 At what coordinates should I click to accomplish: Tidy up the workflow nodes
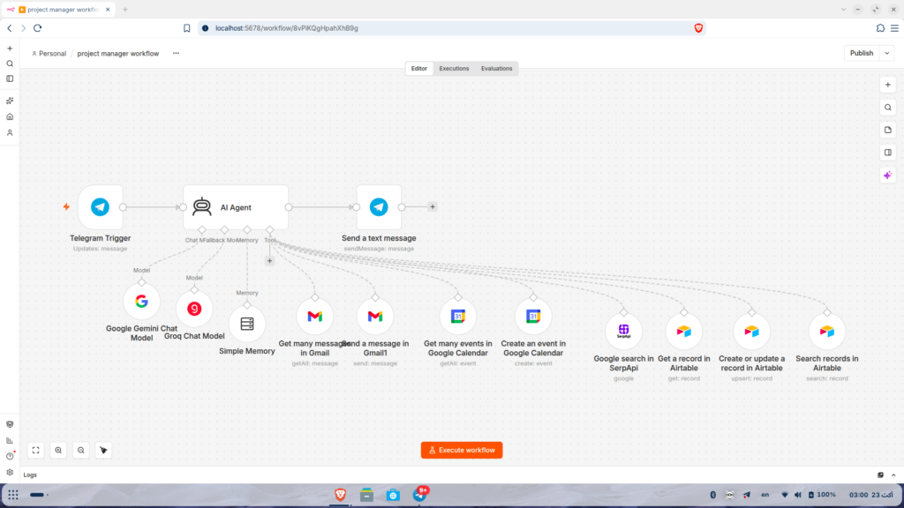pyautogui.click(x=103, y=451)
